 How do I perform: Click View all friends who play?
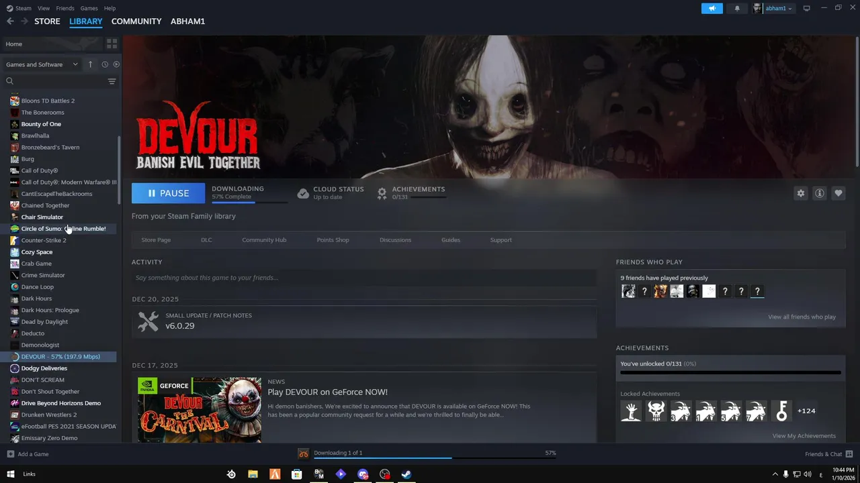coord(802,317)
